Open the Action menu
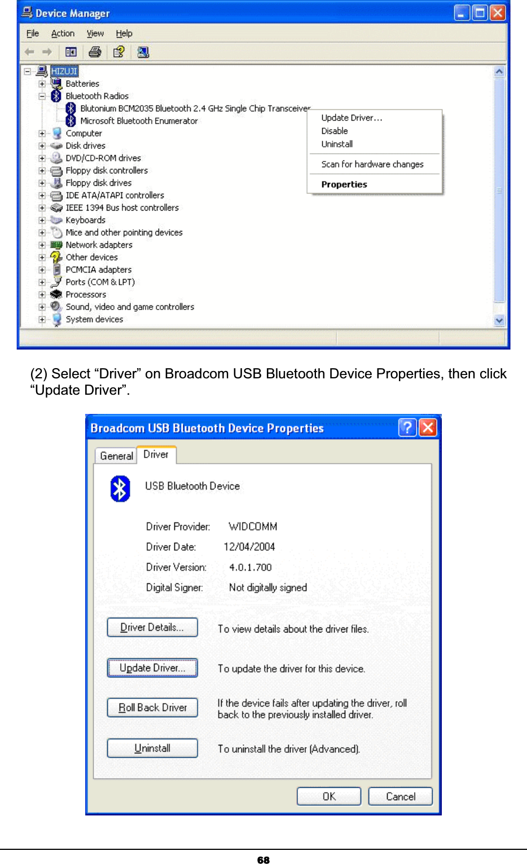527x864 pixels. pos(63,33)
